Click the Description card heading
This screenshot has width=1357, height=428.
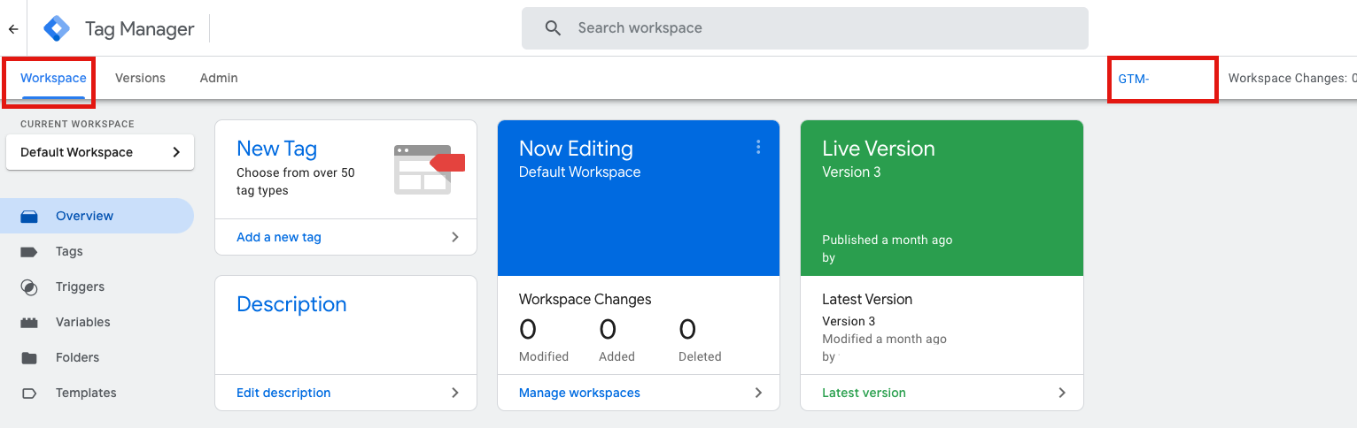pyautogui.click(x=291, y=304)
